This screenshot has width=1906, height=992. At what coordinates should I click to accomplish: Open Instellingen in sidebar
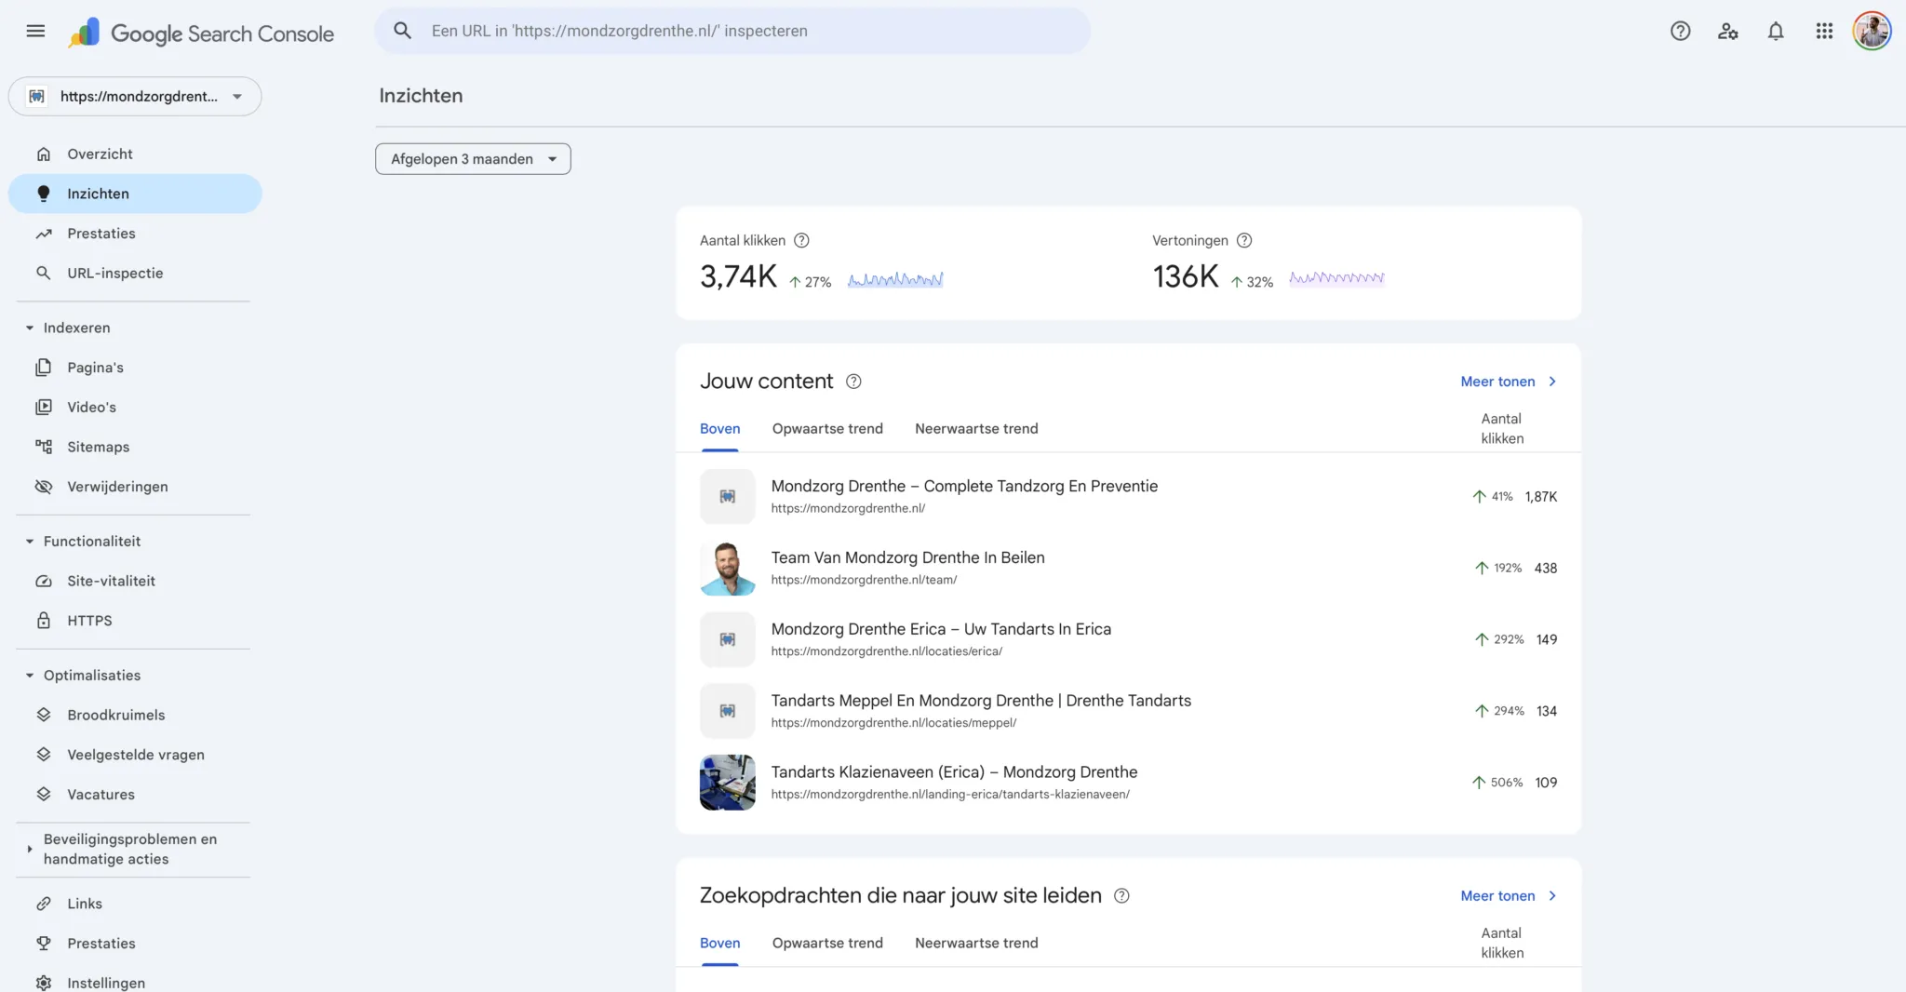[135, 983]
